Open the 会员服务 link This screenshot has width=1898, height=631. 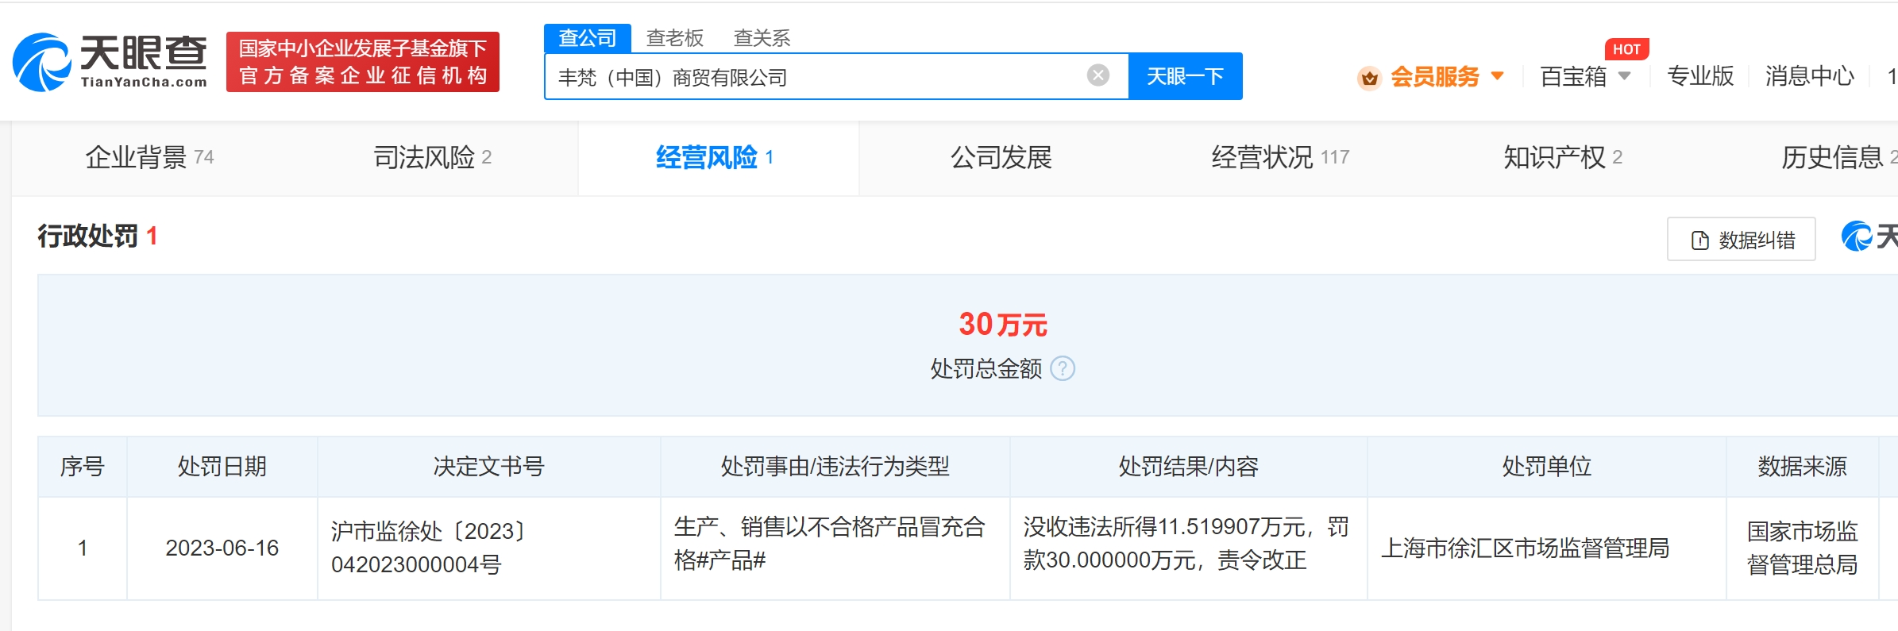[1434, 77]
